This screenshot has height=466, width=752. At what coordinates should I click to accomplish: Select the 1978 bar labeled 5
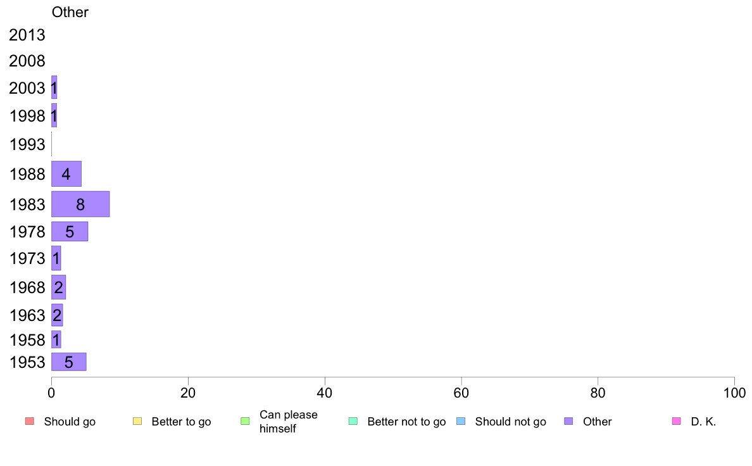(70, 231)
